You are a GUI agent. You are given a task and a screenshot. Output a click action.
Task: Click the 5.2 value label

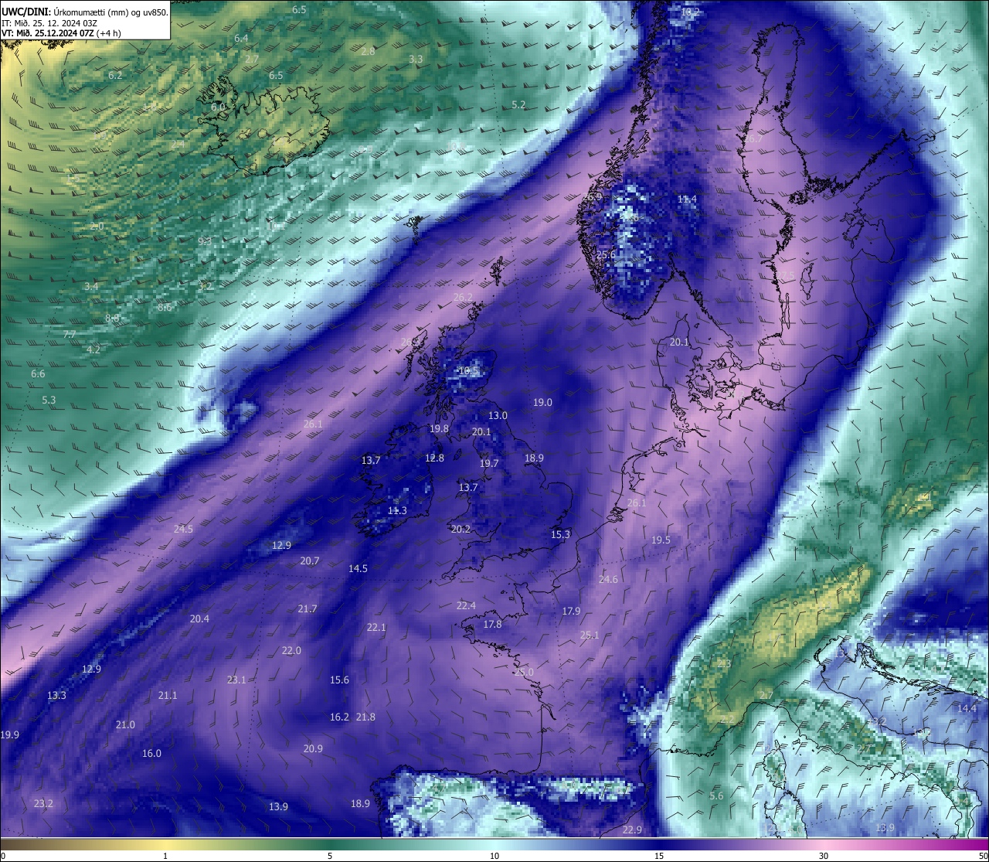coord(518,104)
